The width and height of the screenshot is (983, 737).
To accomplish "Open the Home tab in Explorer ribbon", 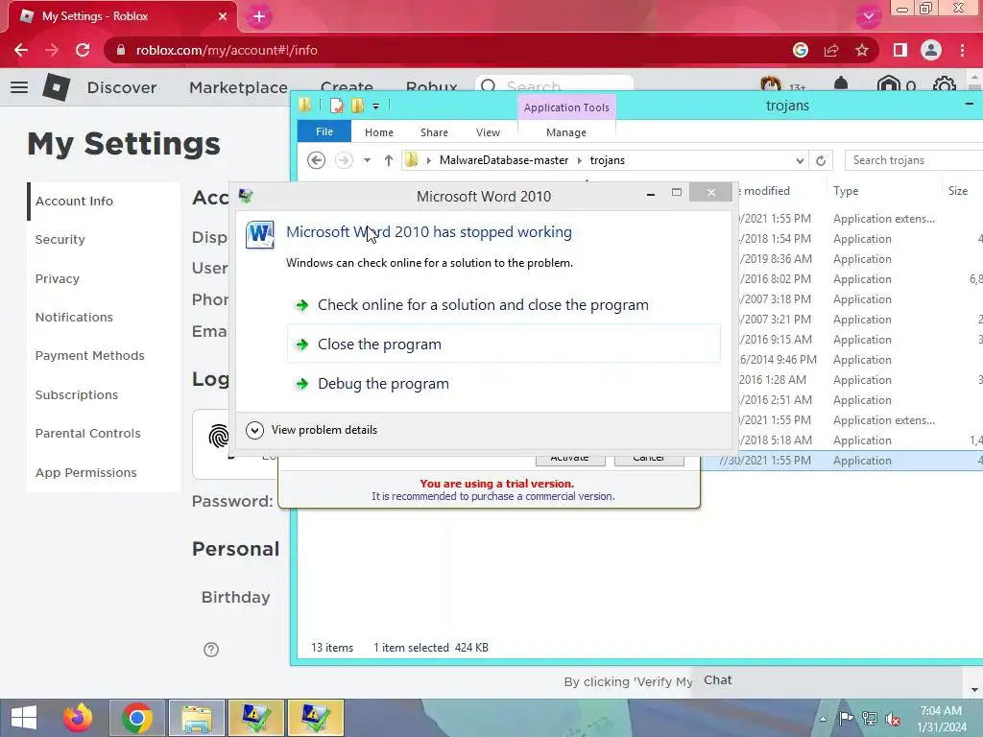I will click(x=379, y=132).
